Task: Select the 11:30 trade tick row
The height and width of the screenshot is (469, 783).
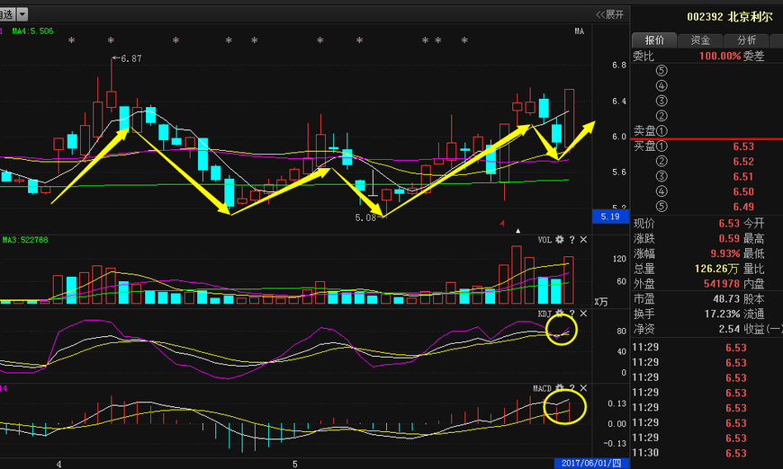Action: (706, 453)
